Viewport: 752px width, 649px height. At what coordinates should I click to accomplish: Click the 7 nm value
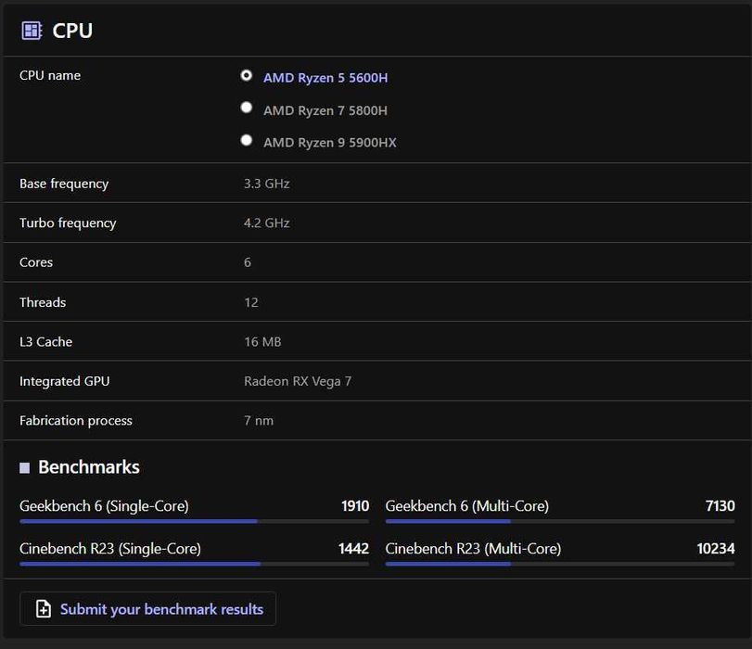coord(259,421)
